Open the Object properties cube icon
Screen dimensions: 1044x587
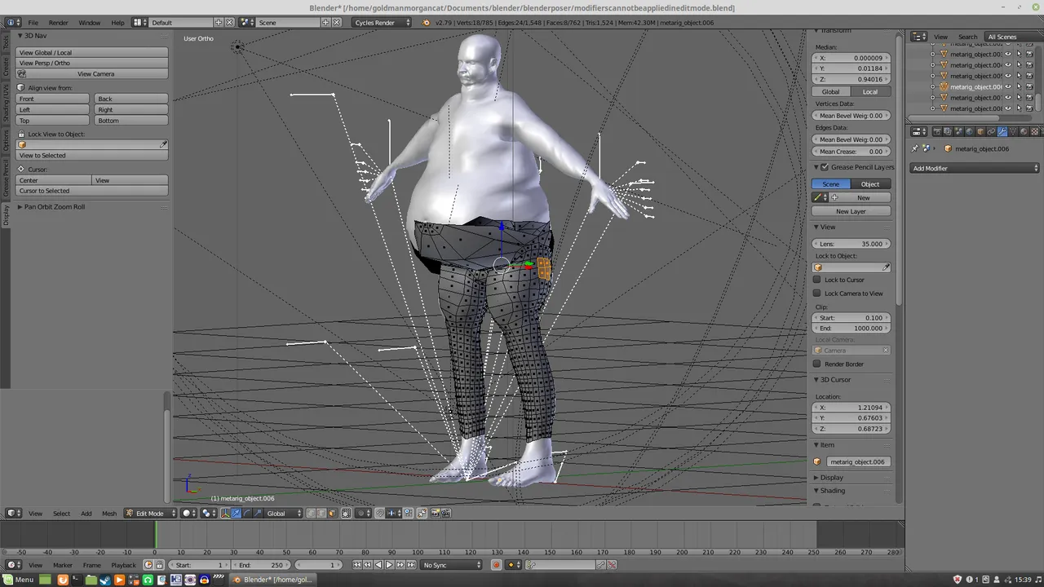(x=980, y=131)
